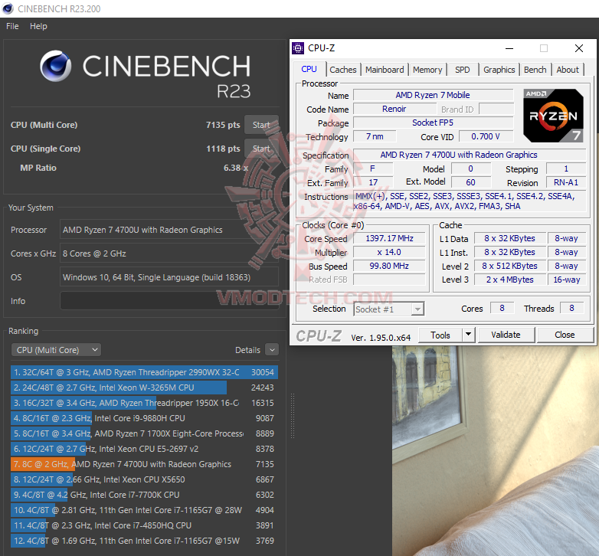The image size is (599, 556).
Task: Click the CPU-Z Specification field
Action: (x=470, y=155)
